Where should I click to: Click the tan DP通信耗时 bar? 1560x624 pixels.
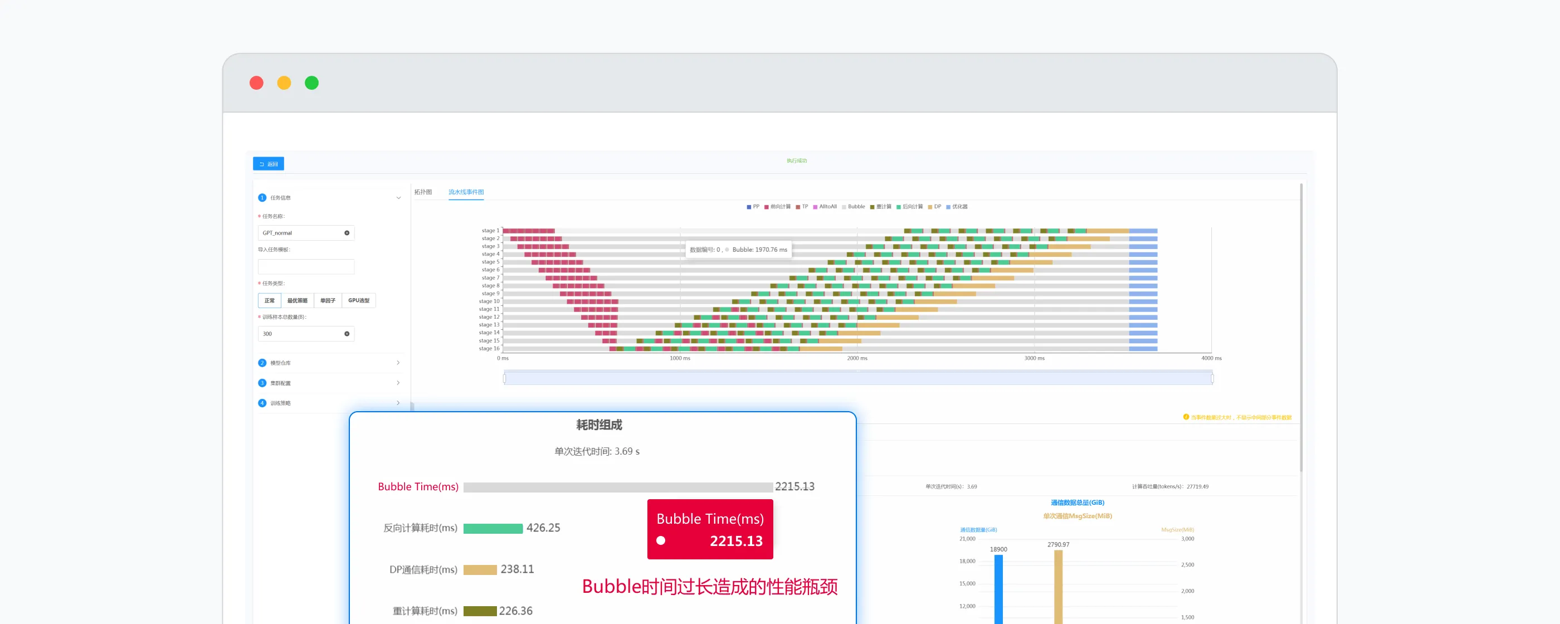[x=480, y=569]
